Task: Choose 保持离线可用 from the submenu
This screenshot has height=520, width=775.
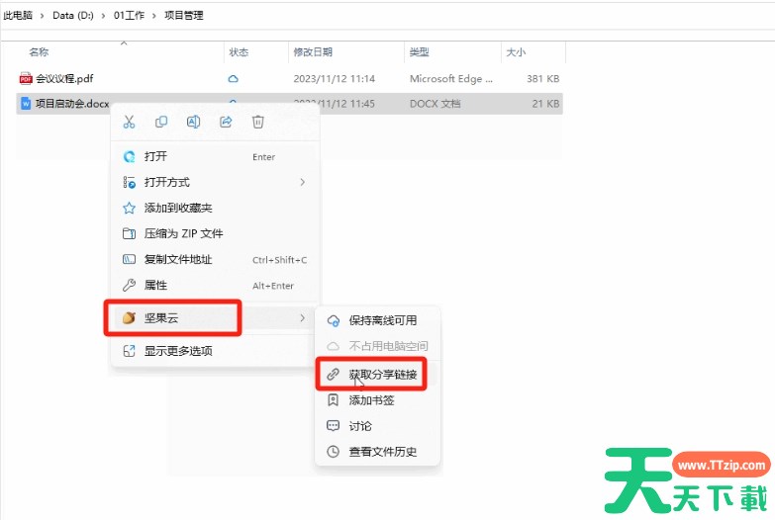Action: coord(382,320)
